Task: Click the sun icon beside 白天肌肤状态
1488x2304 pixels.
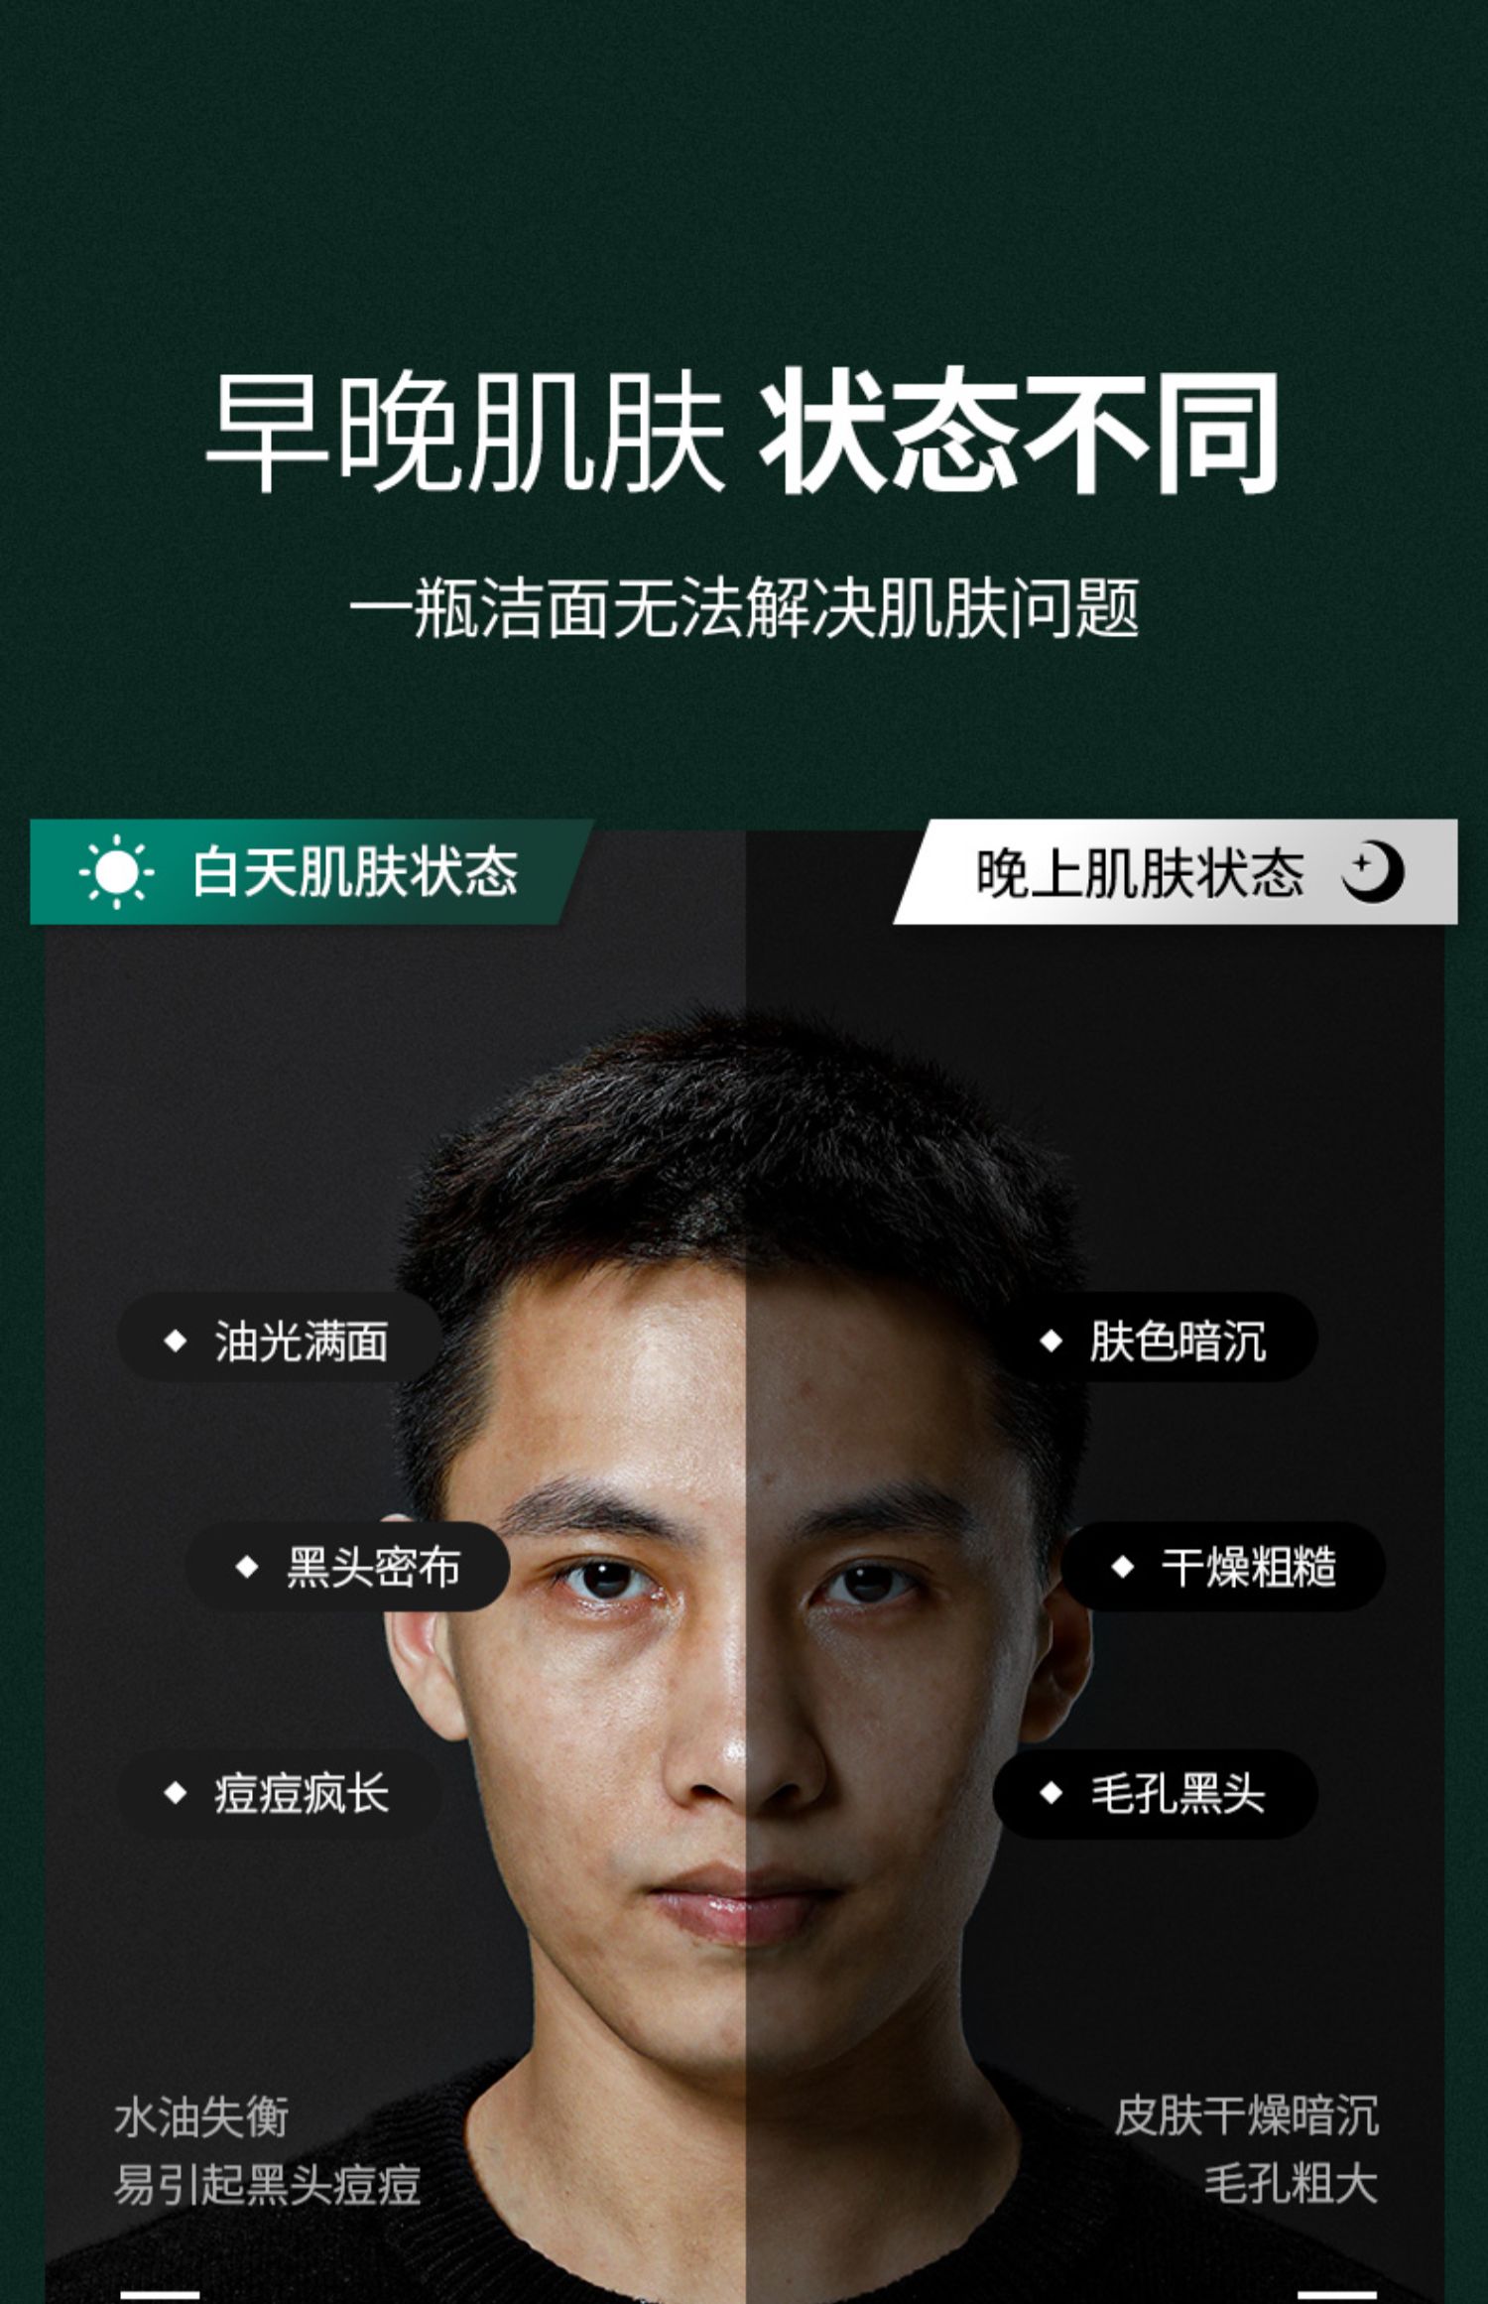Action: click(x=117, y=872)
